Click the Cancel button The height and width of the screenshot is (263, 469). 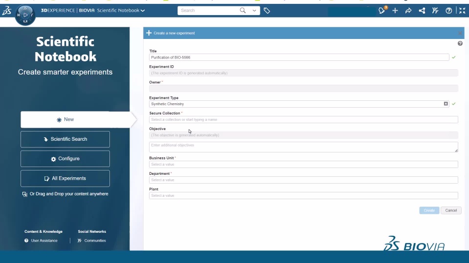(x=451, y=210)
